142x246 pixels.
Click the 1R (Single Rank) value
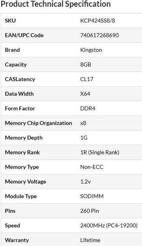click(x=100, y=153)
